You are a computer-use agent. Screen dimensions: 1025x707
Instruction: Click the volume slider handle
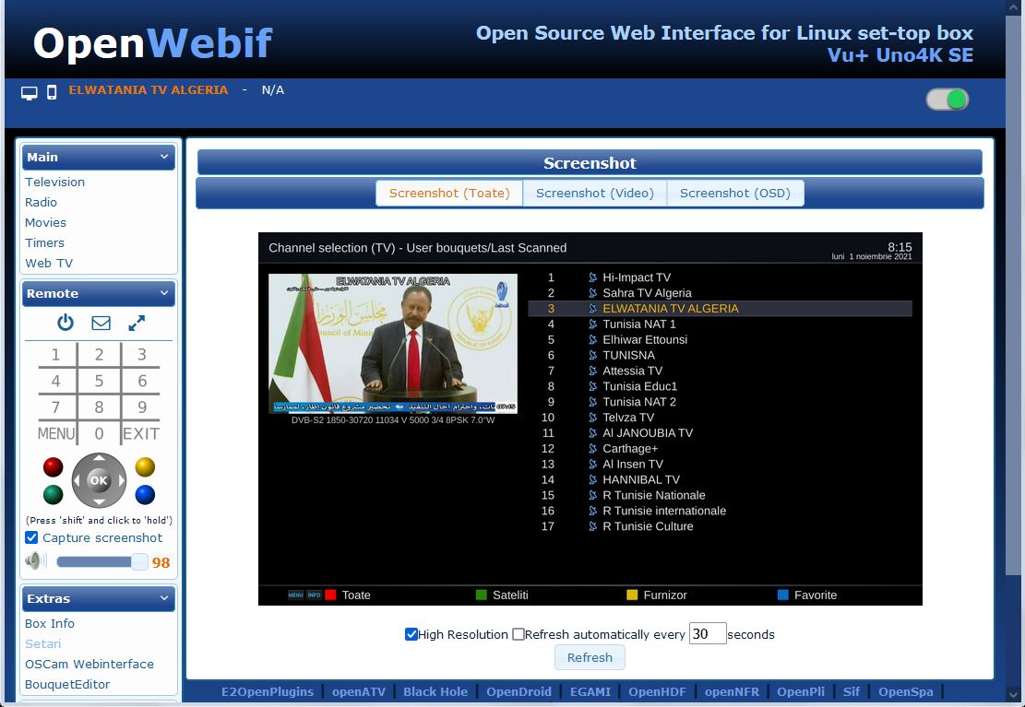pos(139,561)
